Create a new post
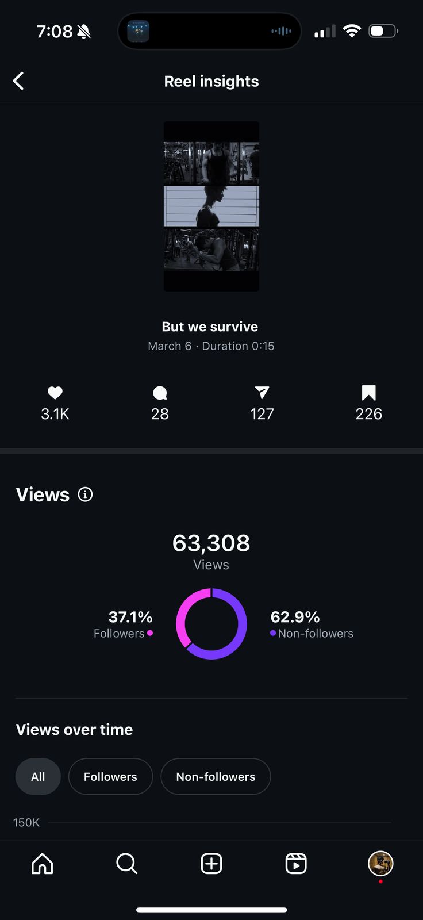The image size is (423, 920). coord(211,863)
